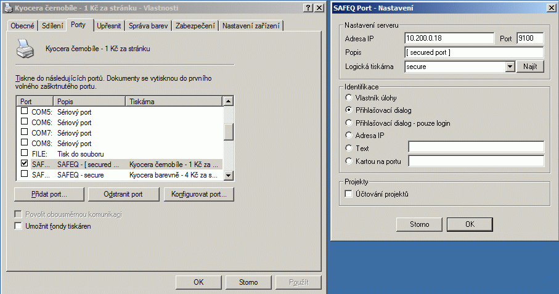Switch to the Zabezpečení tab

coord(195,26)
